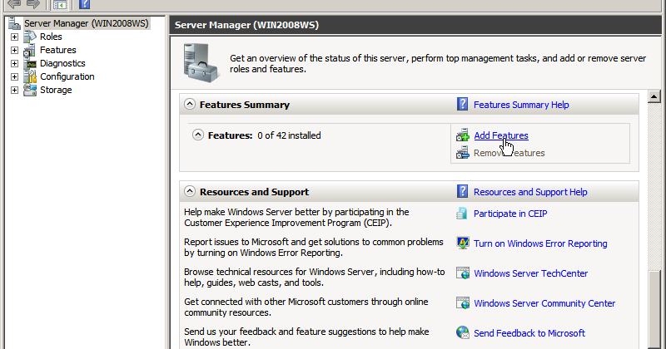Viewport: 666px width, 349px height.
Task: Click the Windows Server Community Center icon
Action: [463, 303]
